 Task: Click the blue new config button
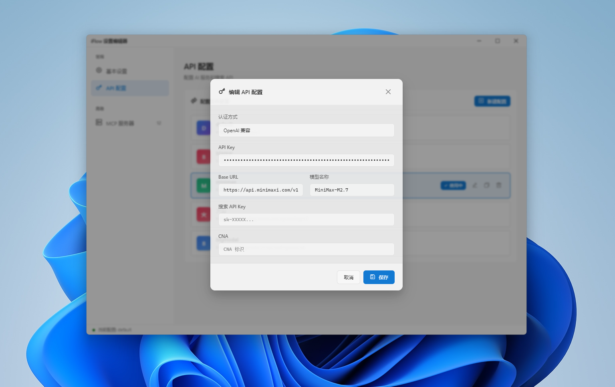[492, 101]
